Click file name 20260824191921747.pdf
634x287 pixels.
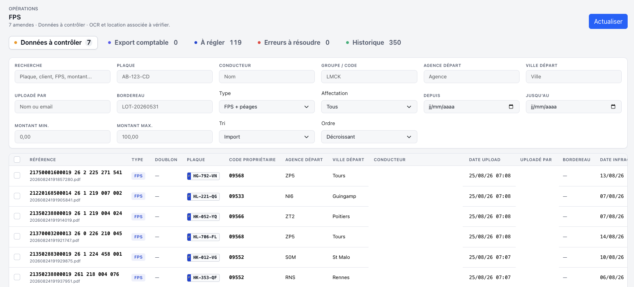tap(54, 241)
